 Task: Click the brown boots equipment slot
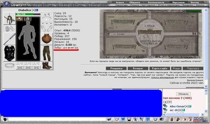(46, 66)
